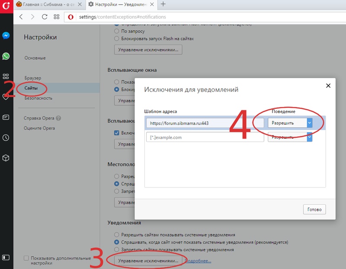This screenshot has height=269, width=346.
Task: Open Speed Dial from the sidebar grid icon
Action: pyautogui.click(x=6, y=76)
